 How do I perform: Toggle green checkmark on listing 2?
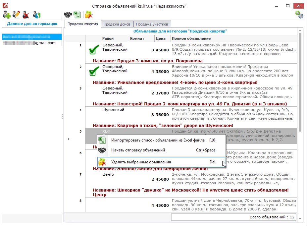[94, 71]
